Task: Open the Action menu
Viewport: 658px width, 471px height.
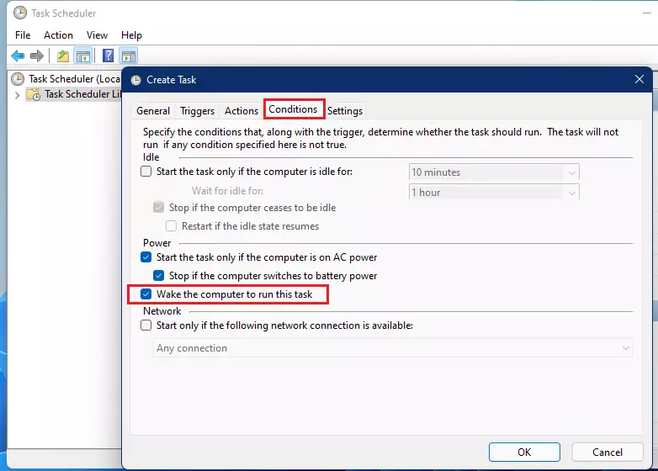Action: (58, 35)
